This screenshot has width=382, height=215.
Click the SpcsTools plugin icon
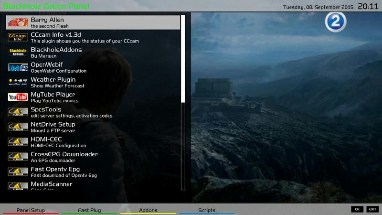click(18, 112)
